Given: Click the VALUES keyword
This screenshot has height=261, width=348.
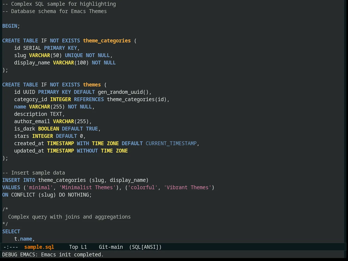Looking at the screenshot, I should [x=11, y=187].
